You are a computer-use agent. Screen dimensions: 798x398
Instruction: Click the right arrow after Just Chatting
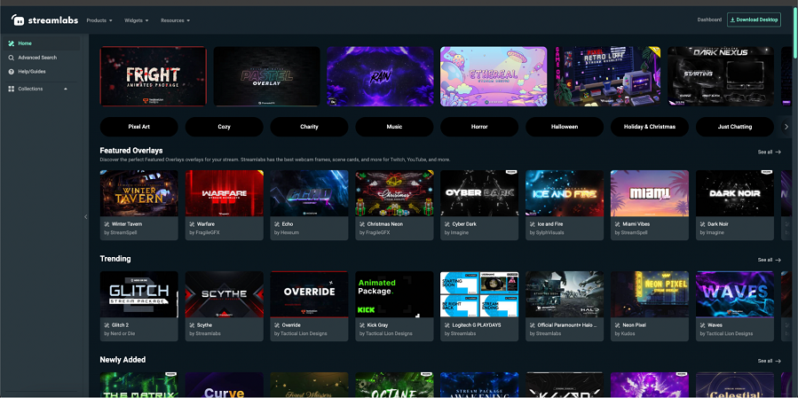click(786, 127)
